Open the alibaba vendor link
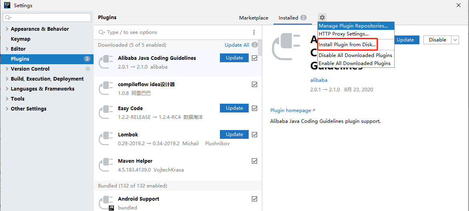Image resolution: width=469 pixels, height=211 pixels. [319, 80]
